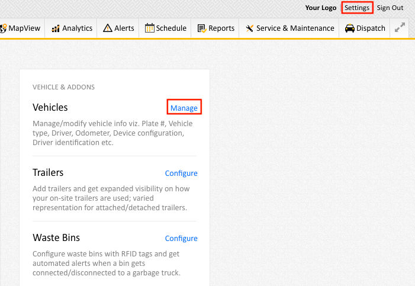
Task: Click the description starting "Configure waste bins with RFID"
Action: (x=107, y=263)
